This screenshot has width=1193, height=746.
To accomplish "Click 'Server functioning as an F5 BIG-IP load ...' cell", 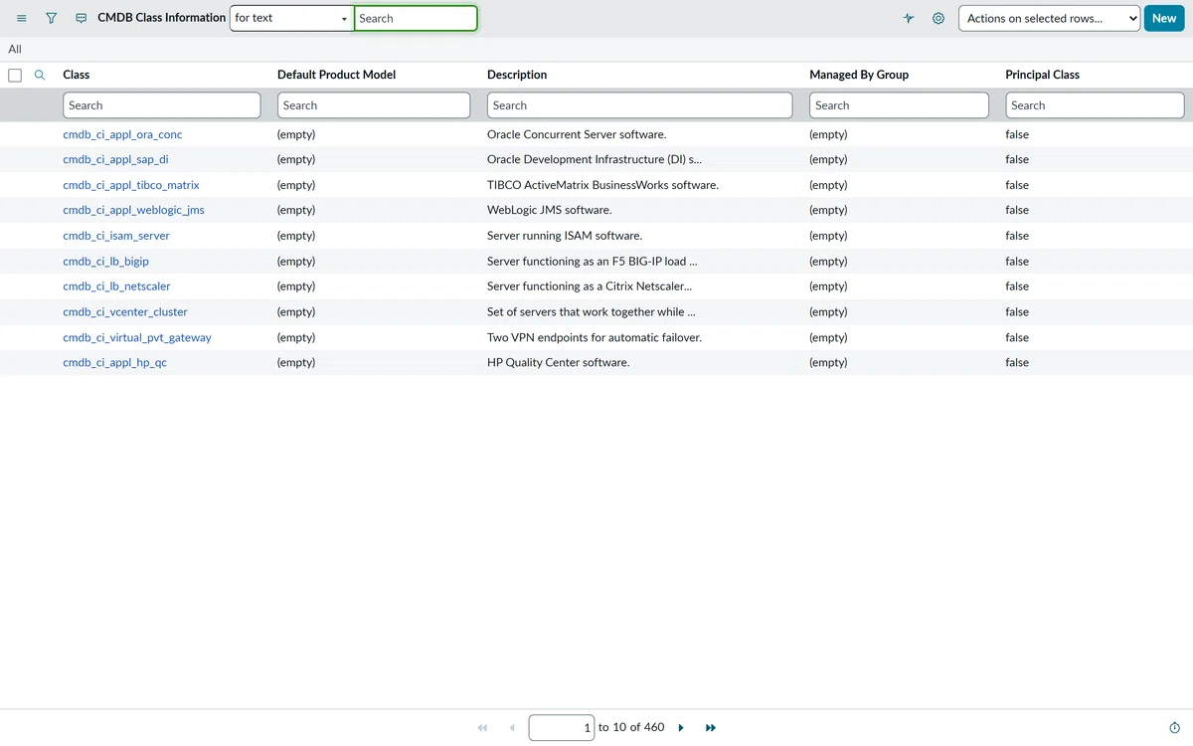I will pos(592,262).
